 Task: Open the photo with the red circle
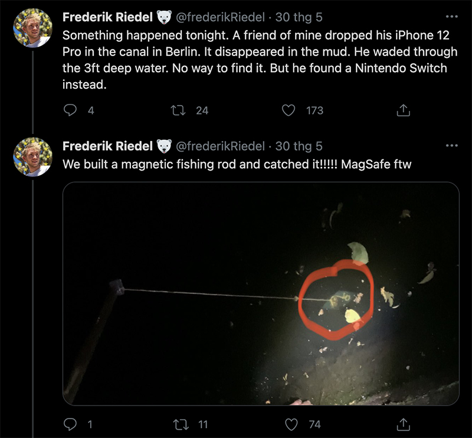[260, 293]
